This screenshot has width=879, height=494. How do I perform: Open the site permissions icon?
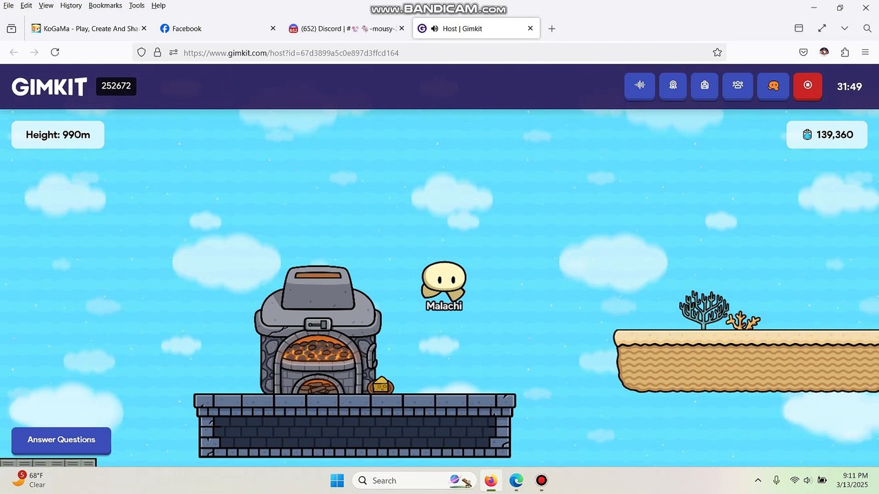point(173,52)
